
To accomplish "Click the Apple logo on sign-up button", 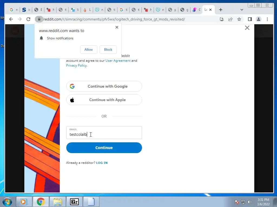I will click(x=72, y=100).
